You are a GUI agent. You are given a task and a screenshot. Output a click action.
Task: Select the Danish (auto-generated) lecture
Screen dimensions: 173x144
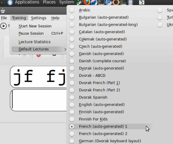point(110,54)
